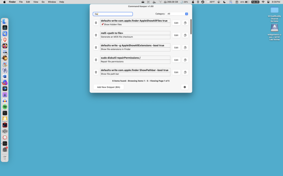The height and width of the screenshot is (176, 283).
Task: Open the Apple menu
Action: click(x=4, y=2)
